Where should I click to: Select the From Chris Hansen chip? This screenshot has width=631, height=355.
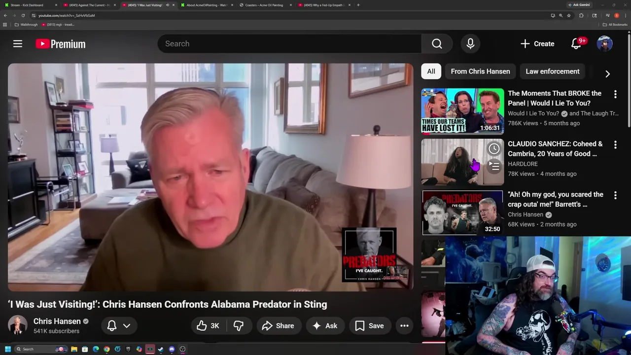click(x=480, y=71)
